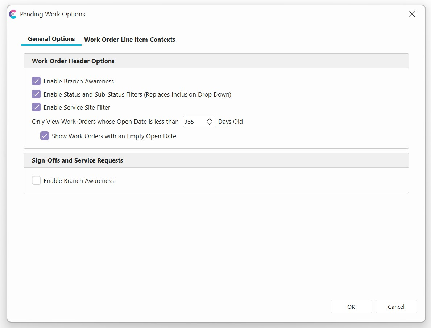Click the Show Work Orders with Empty Open Date label
The height and width of the screenshot is (328, 431).
[114, 136]
